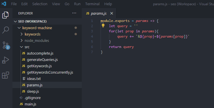Open ideas.txt file

point(34,79)
